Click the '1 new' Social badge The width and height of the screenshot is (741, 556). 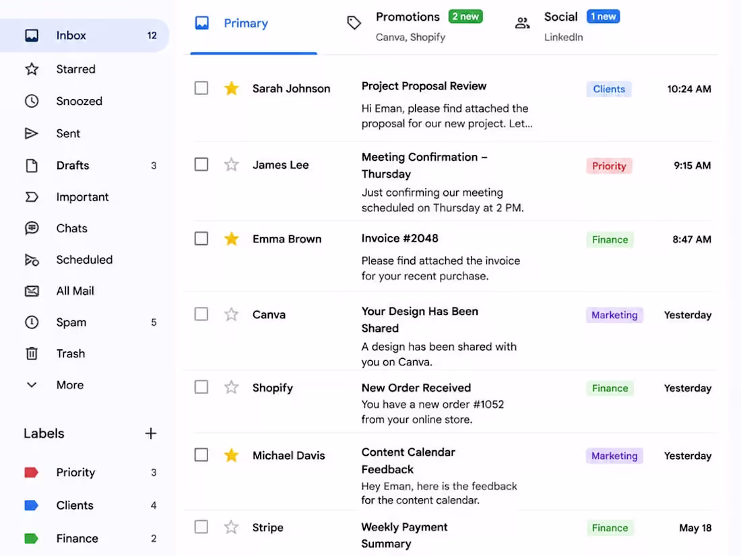pyautogui.click(x=603, y=17)
